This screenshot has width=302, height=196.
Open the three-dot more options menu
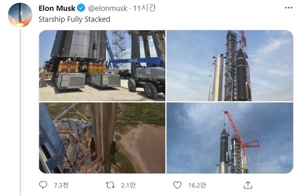pos(288,8)
